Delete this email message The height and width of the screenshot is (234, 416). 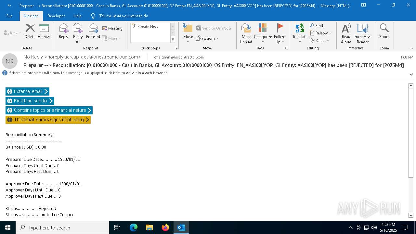pos(30,31)
